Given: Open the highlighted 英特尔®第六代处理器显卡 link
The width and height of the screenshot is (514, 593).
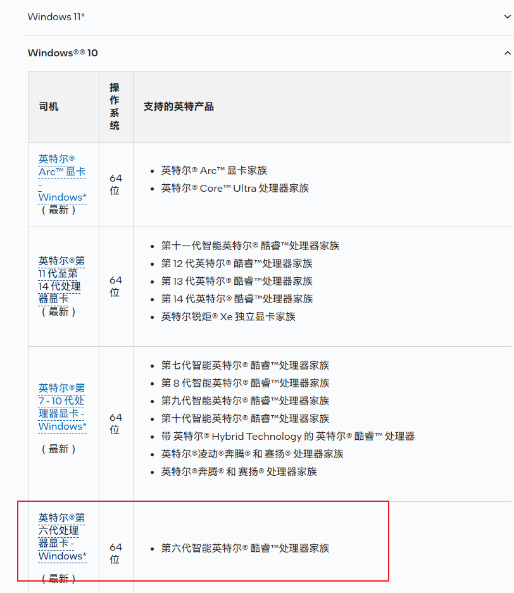Looking at the screenshot, I should [x=62, y=536].
